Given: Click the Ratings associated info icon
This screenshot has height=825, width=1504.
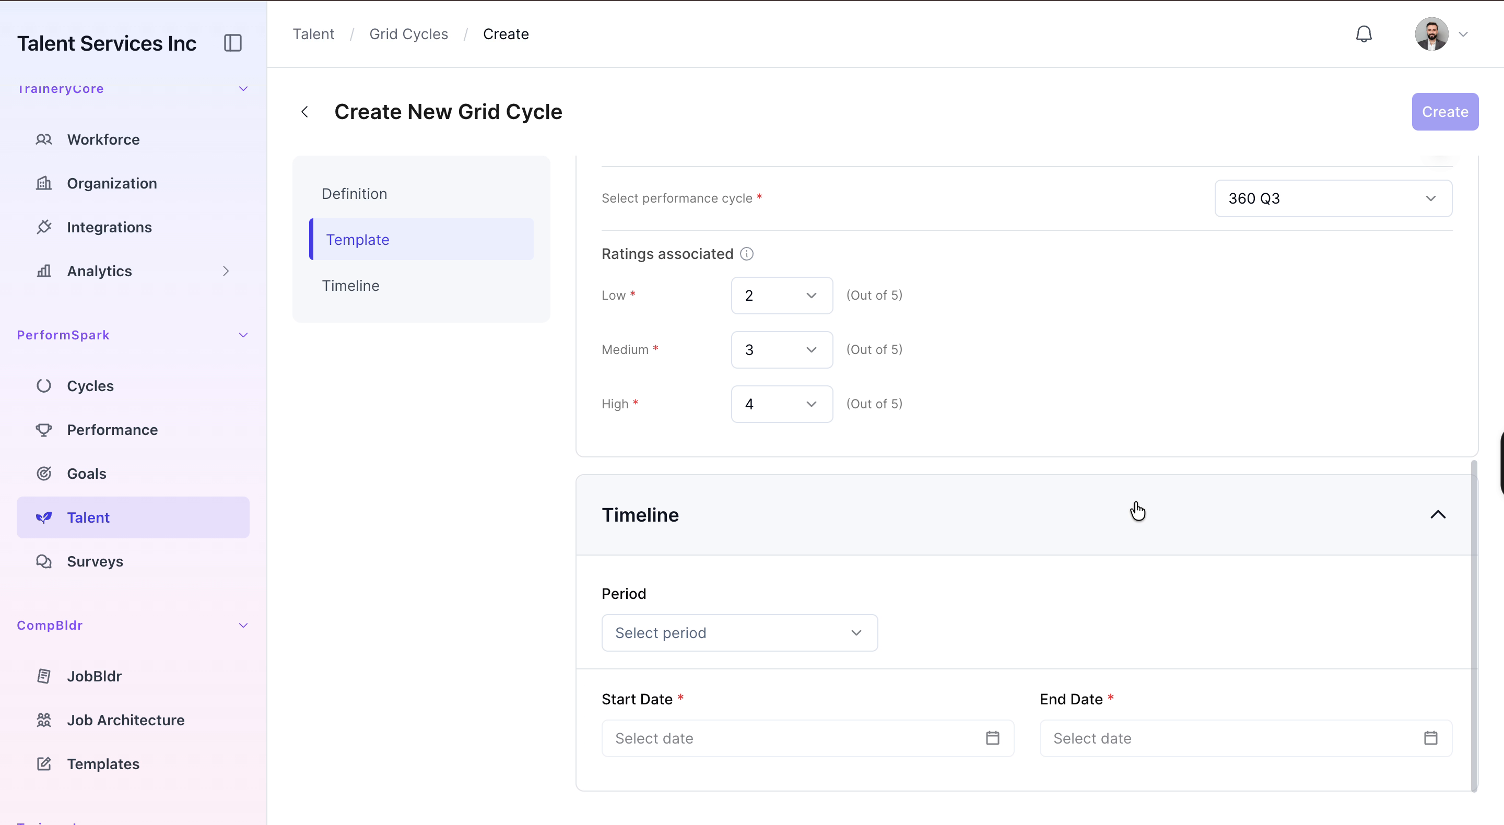Looking at the screenshot, I should click(747, 254).
